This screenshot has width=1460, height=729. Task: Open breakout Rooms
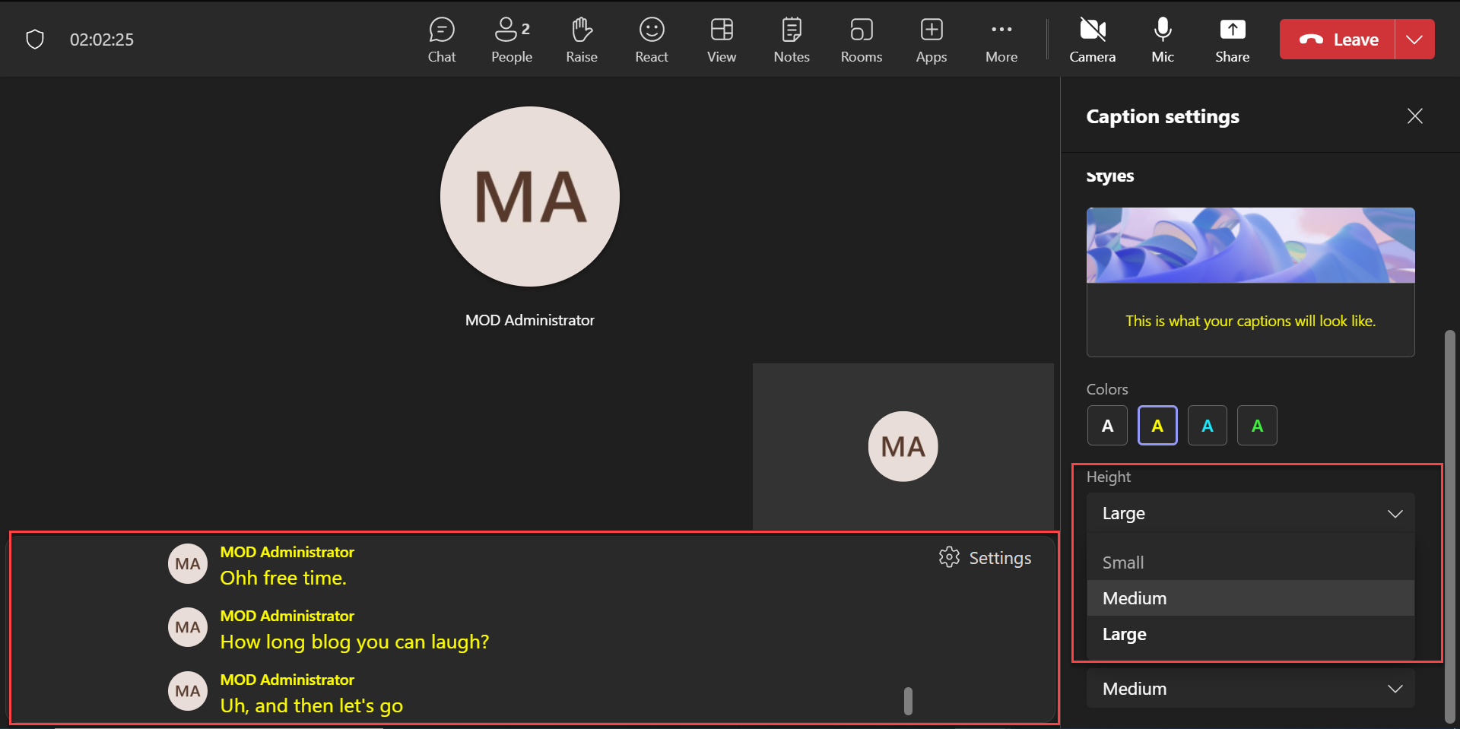861,40
